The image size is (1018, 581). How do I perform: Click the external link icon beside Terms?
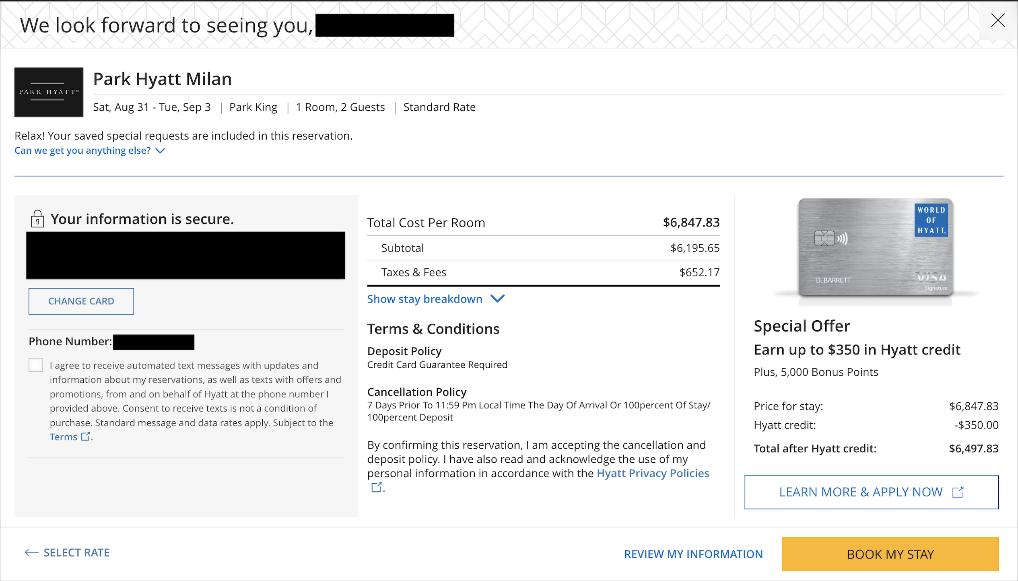point(86,437)
